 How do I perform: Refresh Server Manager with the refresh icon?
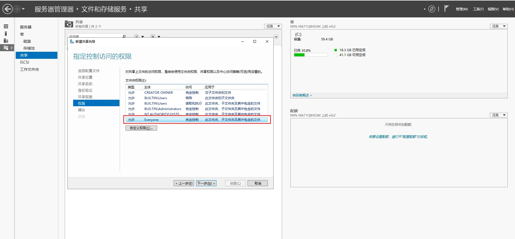point(432,9)
